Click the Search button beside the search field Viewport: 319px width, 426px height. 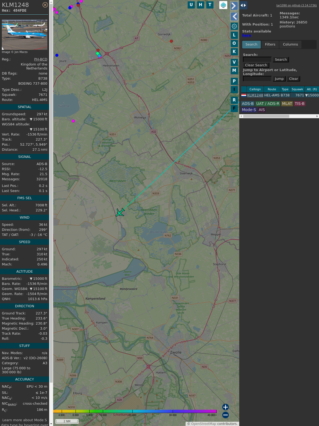pos(281,60)
